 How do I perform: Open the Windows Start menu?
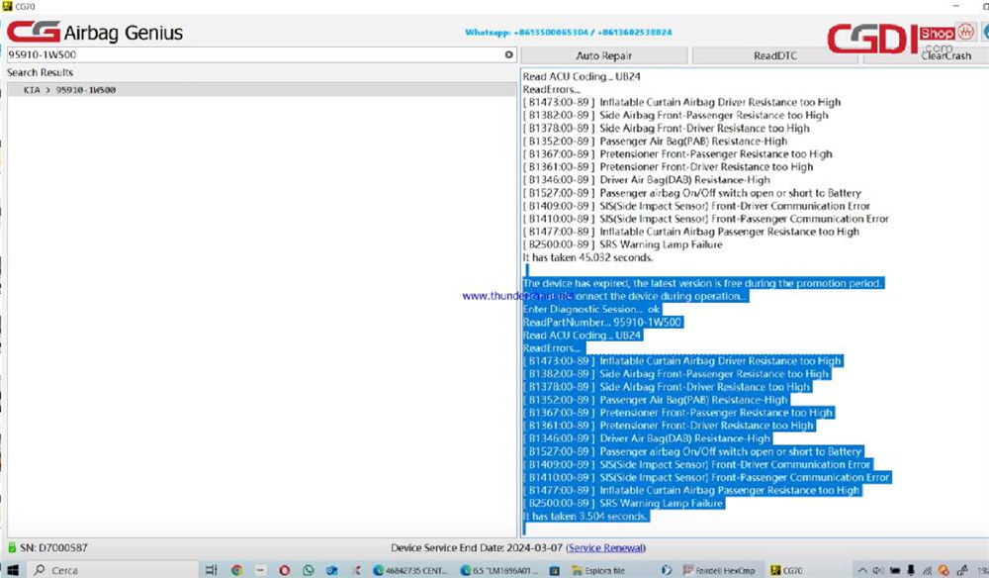[x=13, y=570]
